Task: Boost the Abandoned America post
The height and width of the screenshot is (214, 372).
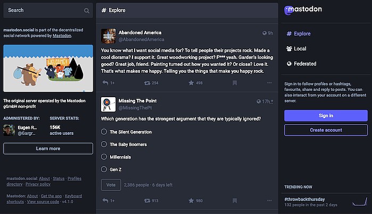Action: [x=147, y=83]
